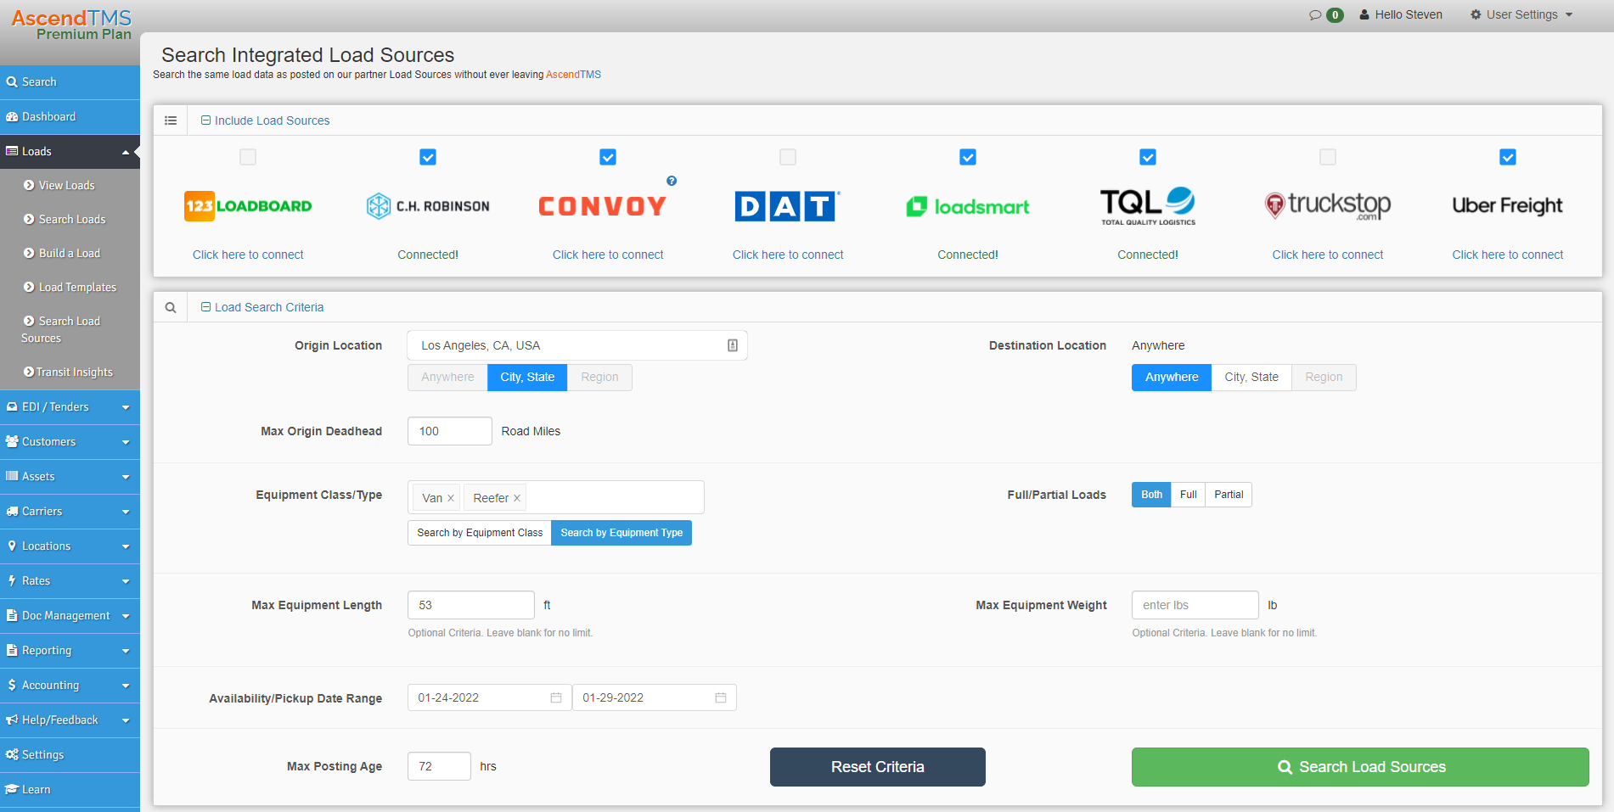
Task: Uncheck the Uber Freight source checkbox
Action: click(x=1508, y=157)
